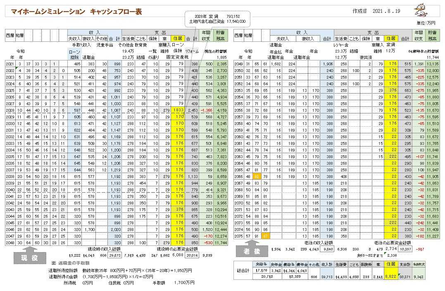Select the 西暦 header of the left table
The image size is (445, 291).
pos(10,35)
